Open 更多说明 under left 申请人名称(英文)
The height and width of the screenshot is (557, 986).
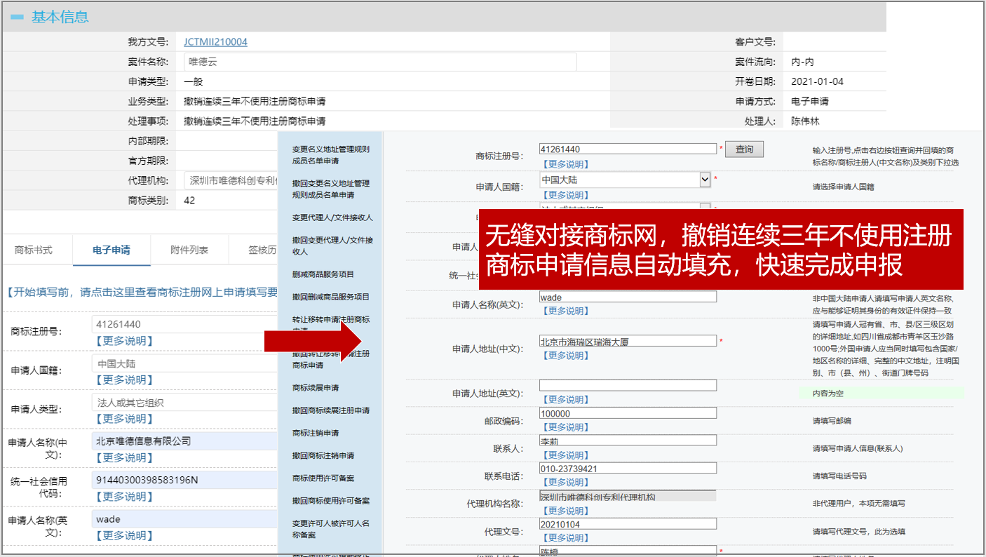coord(124,535)
